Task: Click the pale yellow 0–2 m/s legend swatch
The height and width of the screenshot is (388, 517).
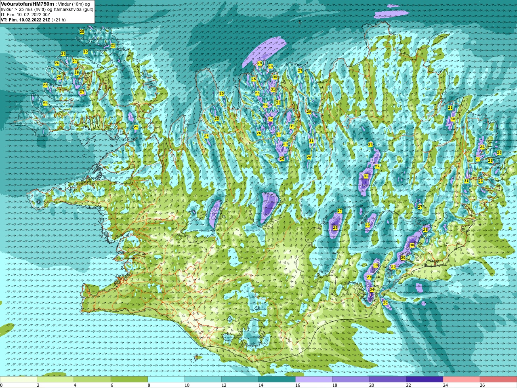Action: [x=19, y=380]
